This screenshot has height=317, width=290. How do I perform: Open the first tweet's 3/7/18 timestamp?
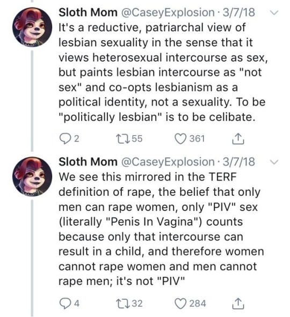click(x=238, y=12)
